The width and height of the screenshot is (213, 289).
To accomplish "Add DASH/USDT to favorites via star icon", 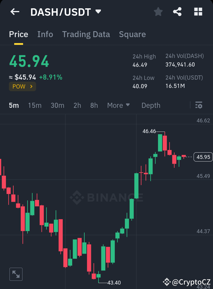I will pos(158,12).
